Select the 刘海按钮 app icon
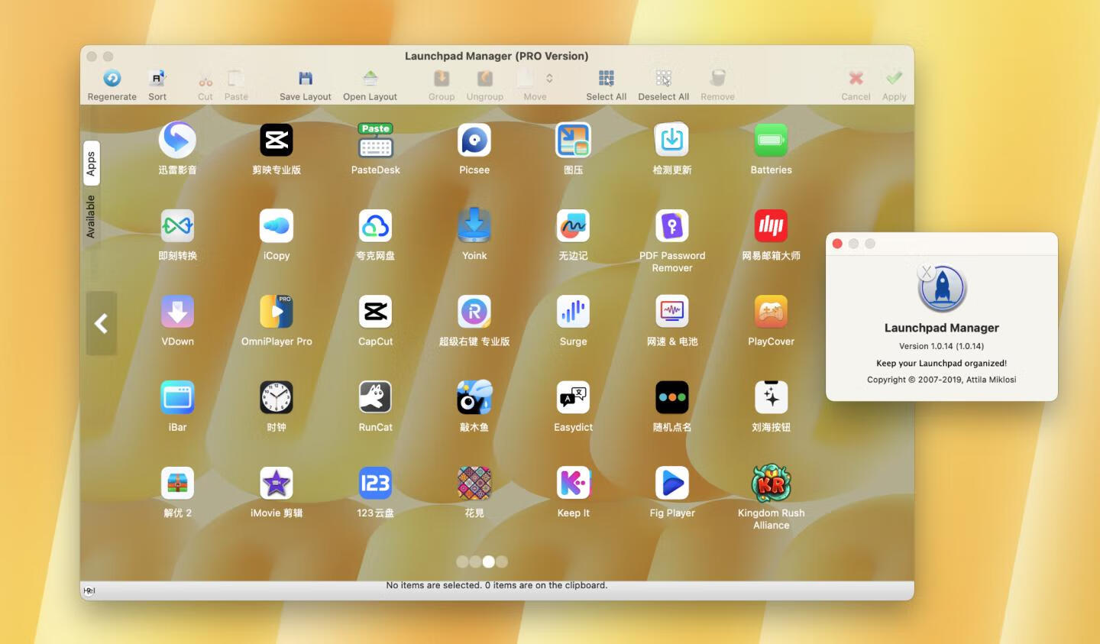1100x644 pixels. (x=772, y=397)
